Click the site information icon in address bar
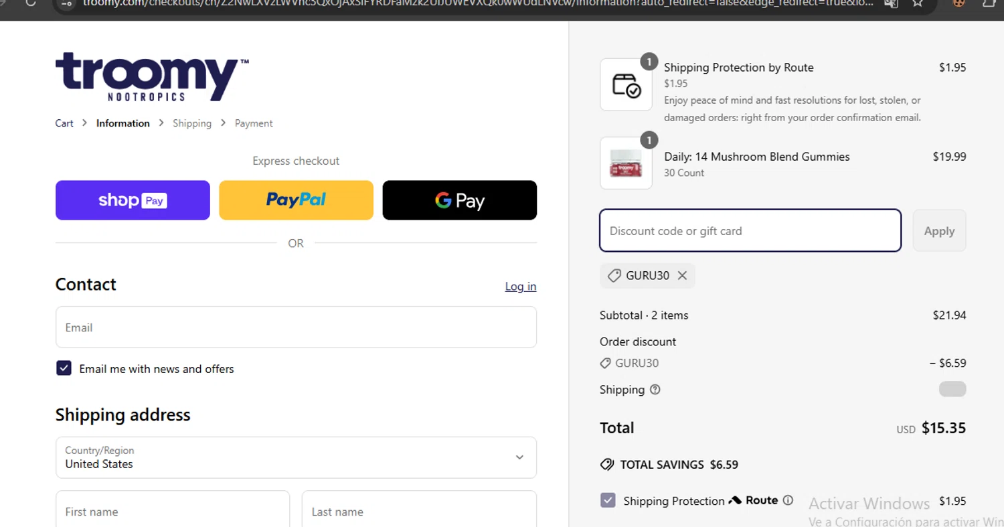Image resolution: width=1004 pixels, height=527 pixels. (66, 3)
